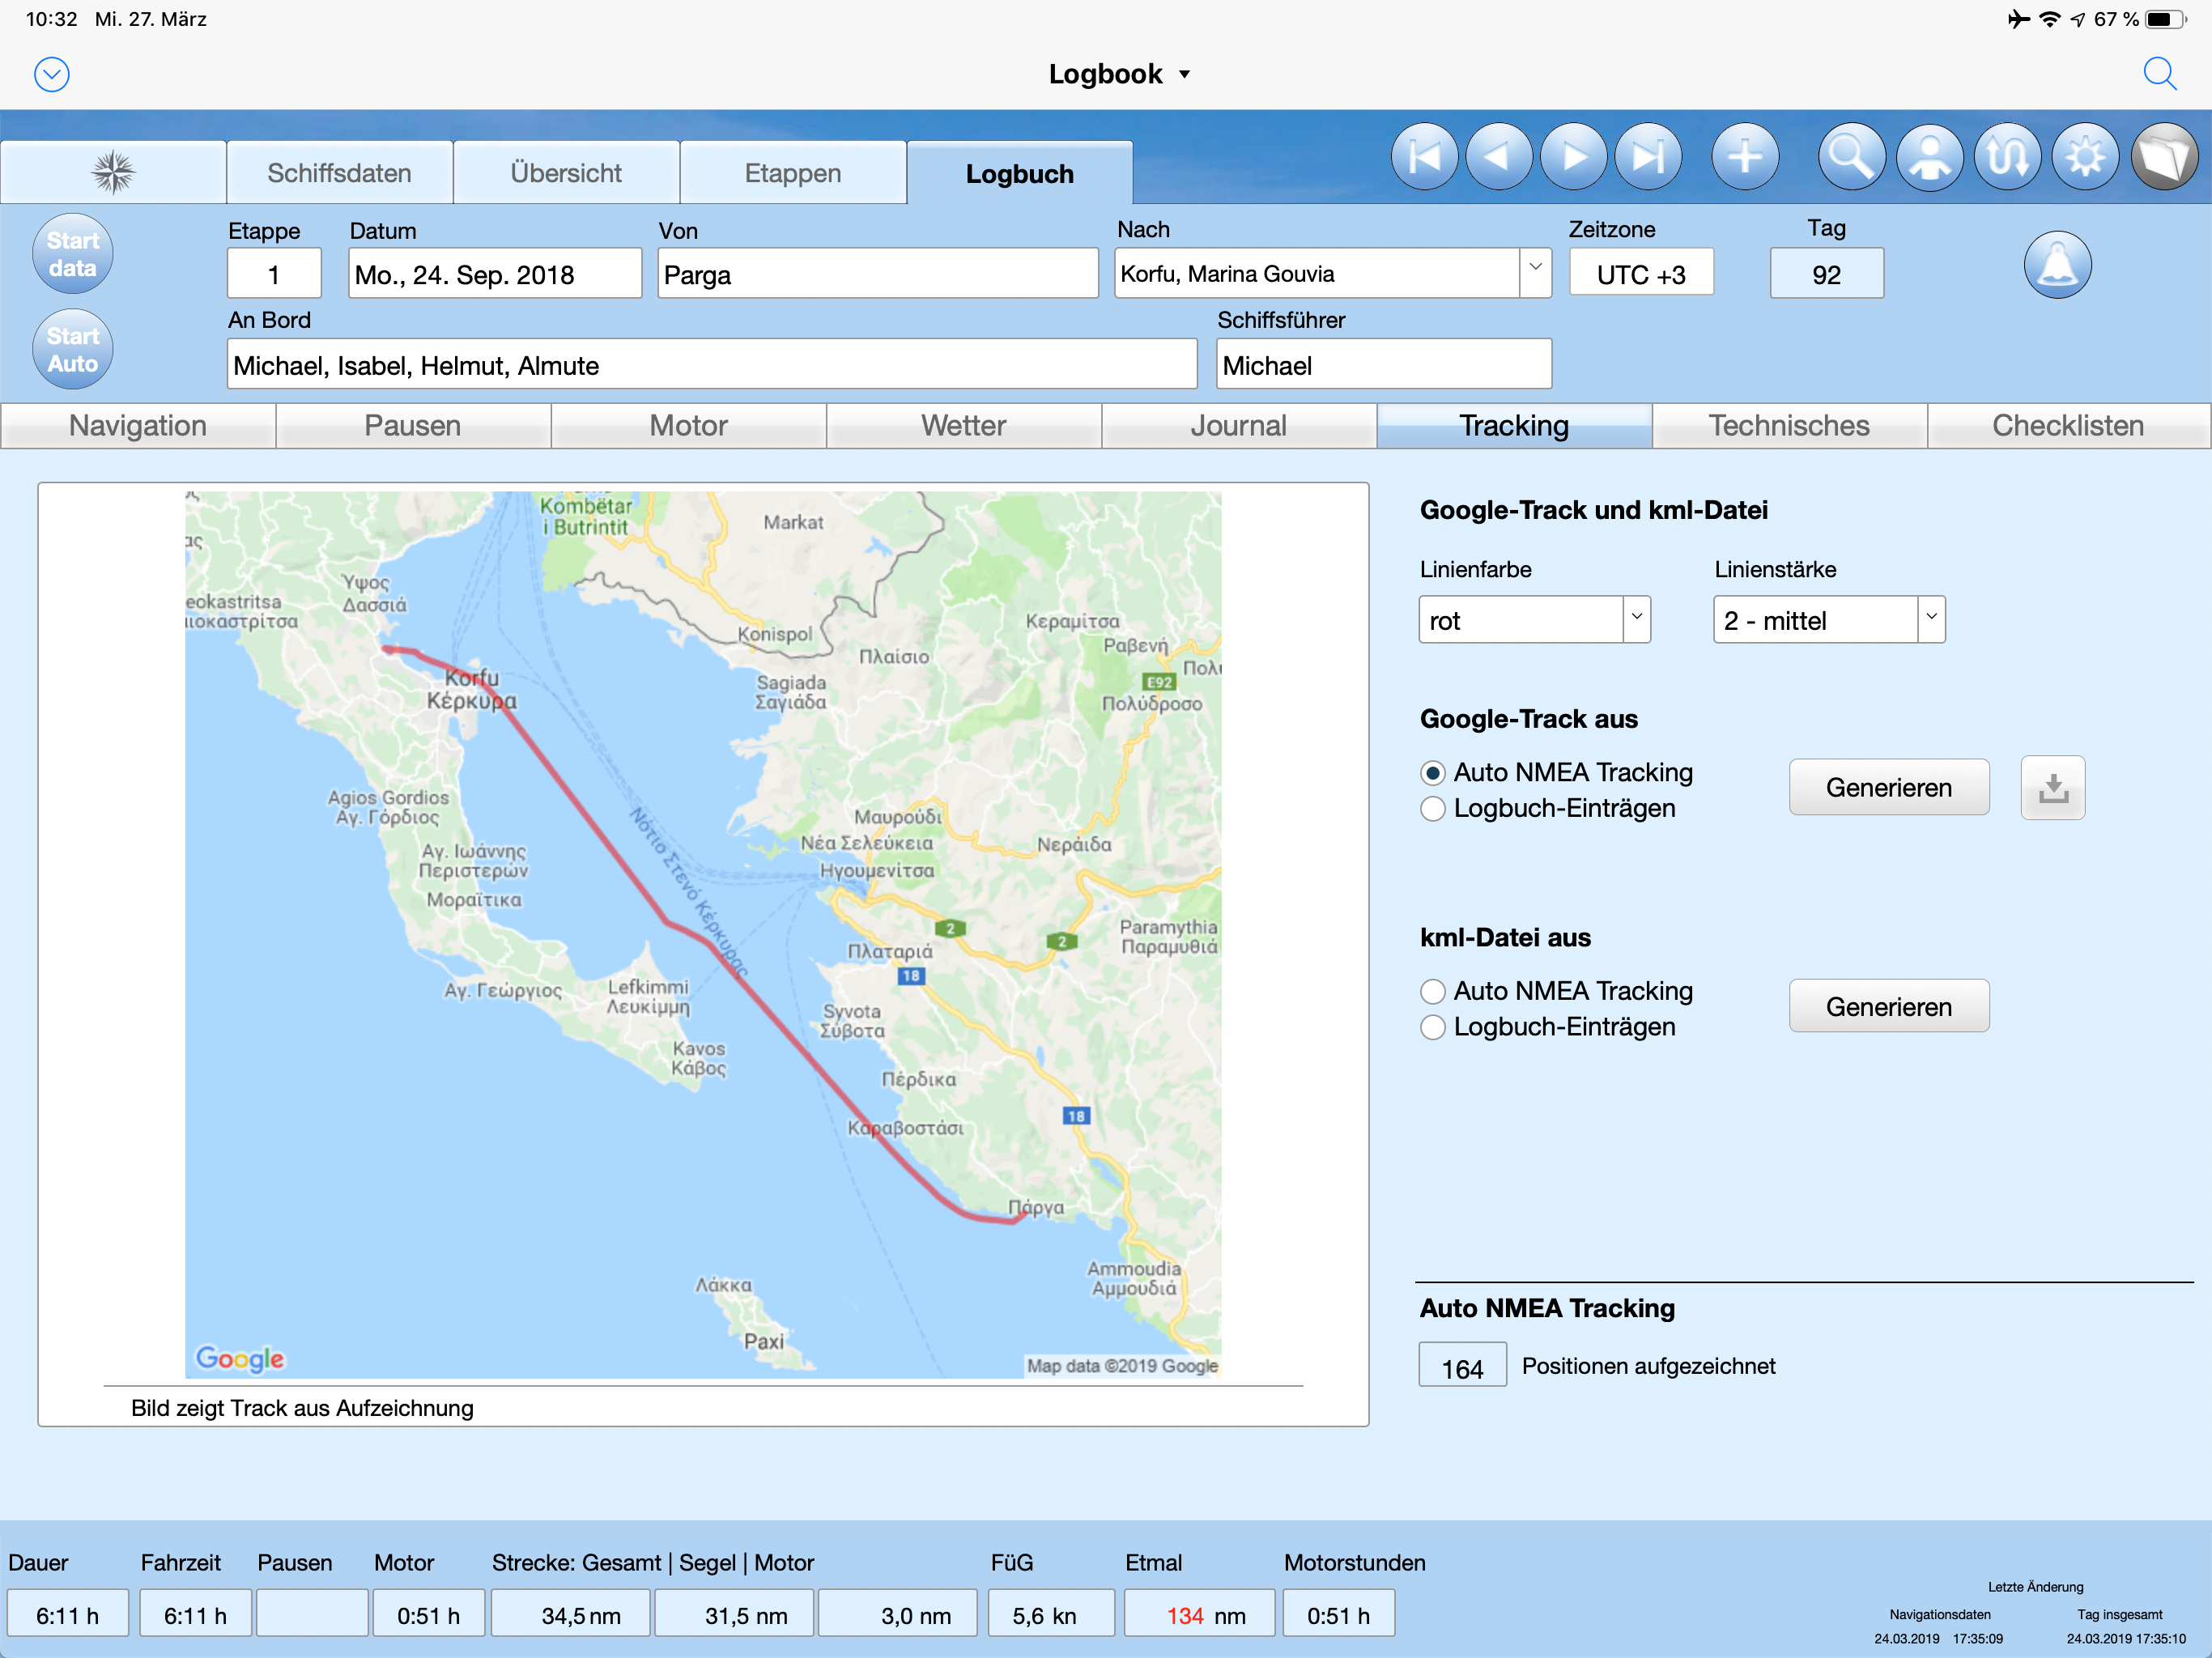Click the Etappe number field

274,274
